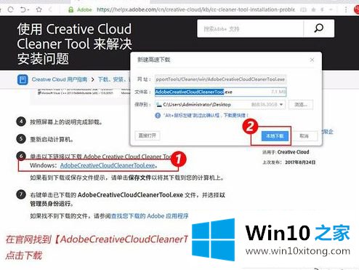Click the Creative Cloud user guide breadcrumb
Screen dimensions: 359x270
click(60, 79)
